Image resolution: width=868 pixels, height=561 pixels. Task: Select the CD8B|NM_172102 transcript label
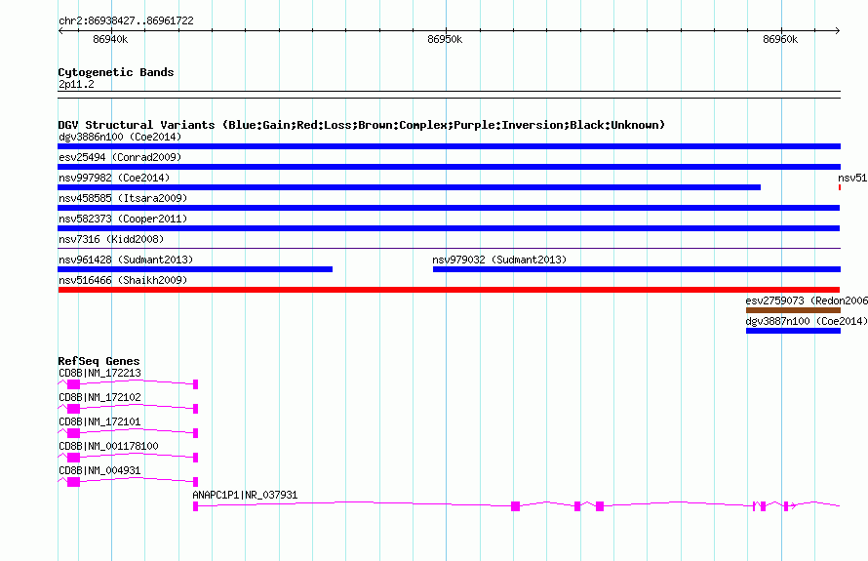[99, 398]
